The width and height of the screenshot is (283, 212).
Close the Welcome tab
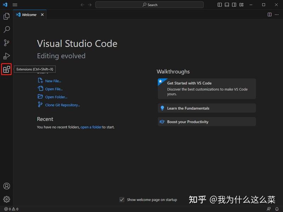pos(42,14)
